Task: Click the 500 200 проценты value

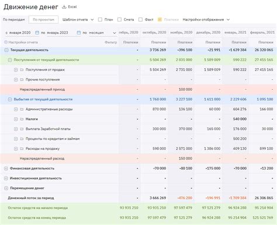Action: (240, 139)
